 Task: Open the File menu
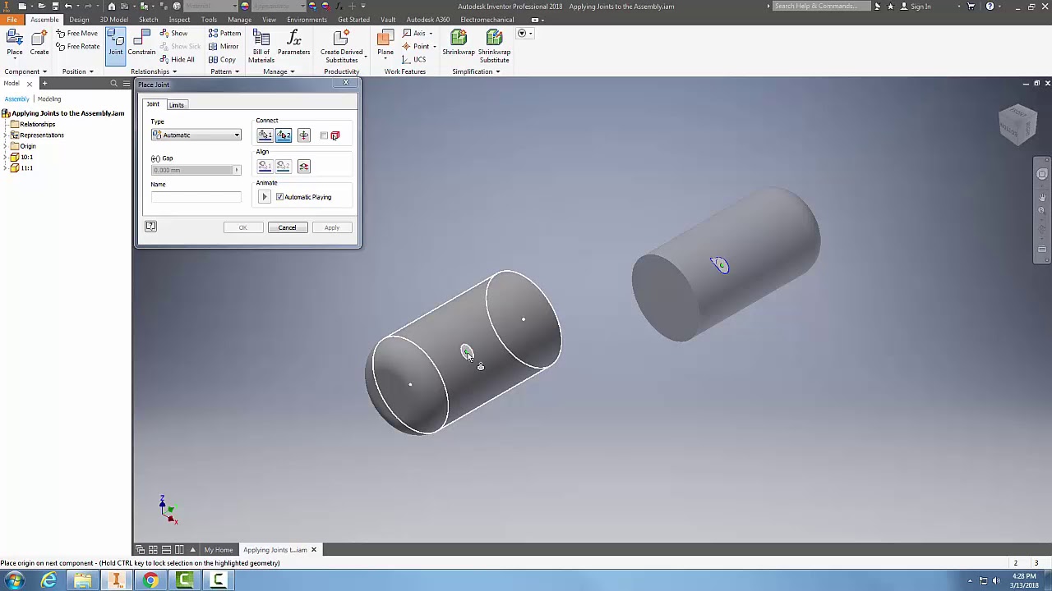point(12,20)
